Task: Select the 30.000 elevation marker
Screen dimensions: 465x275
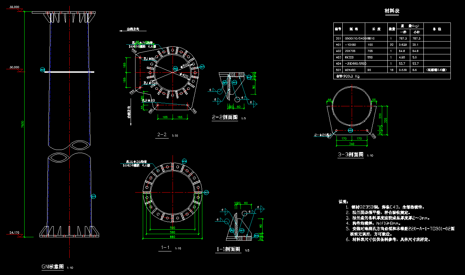Action: click(x=15, y=67)
